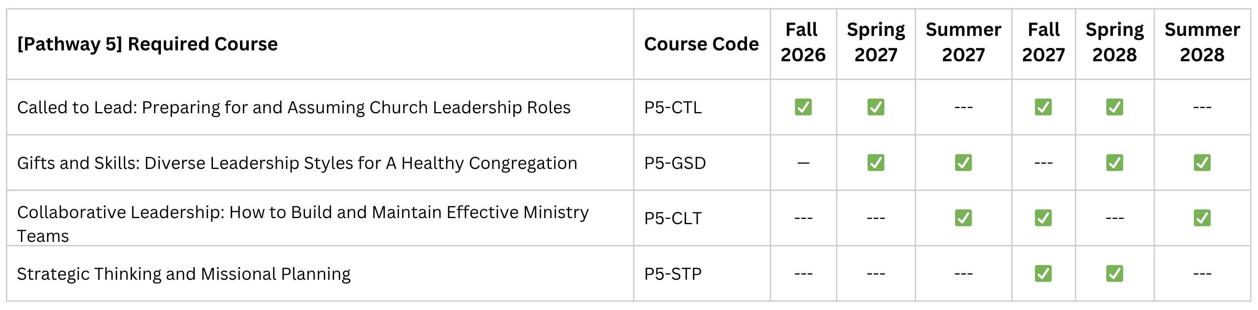This screenshot has height=310, width=1258.
Task: Click the P5-STP Fall 2027 checkmark
Action: [x=1043, y=273]
